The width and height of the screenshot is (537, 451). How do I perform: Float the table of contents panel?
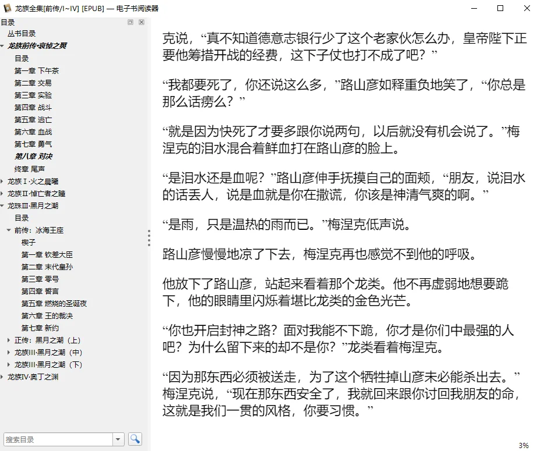pyautogui.click(x=130, y=22)
